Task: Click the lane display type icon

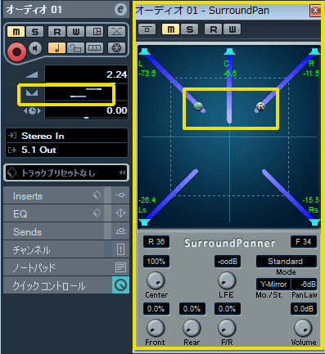Action: [94, 48]
